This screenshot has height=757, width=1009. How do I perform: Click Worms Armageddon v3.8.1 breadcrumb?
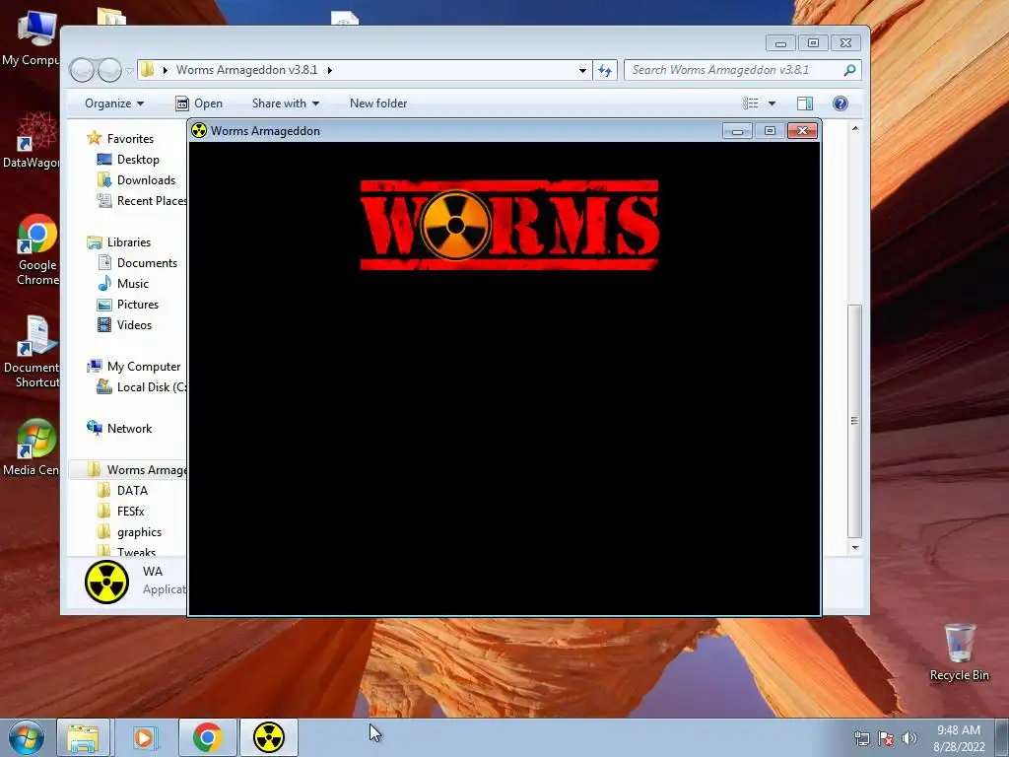click(247, 70)
